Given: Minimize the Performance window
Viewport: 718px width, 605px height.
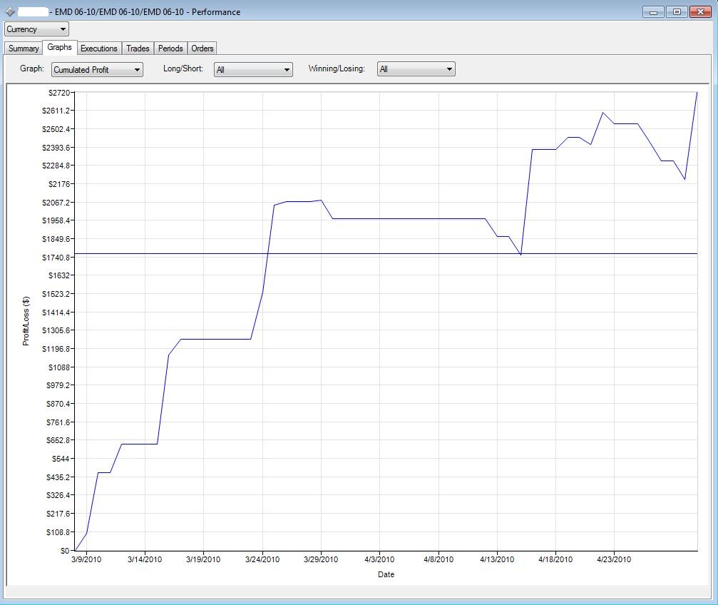Looking at the screenshot, I should [653, 12].
